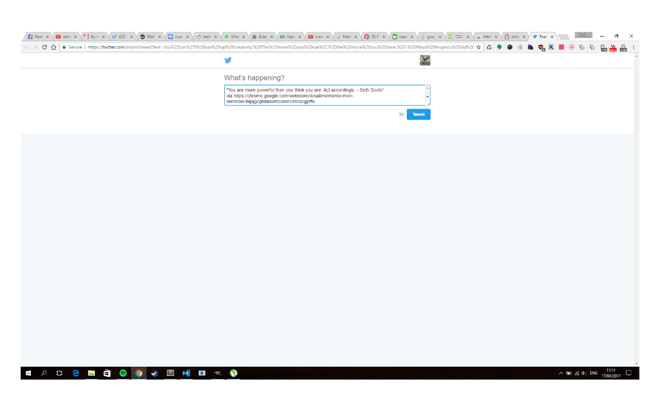The image size is (660, 412).
Task: Click the tweet box scroll-up arrow
Action: click(427, 89)
